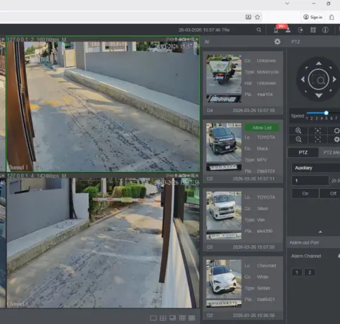Switch to nine-view grid layout
Image resolution: width=340 pixels, height=324 pixels.
(x=182, y=318)
